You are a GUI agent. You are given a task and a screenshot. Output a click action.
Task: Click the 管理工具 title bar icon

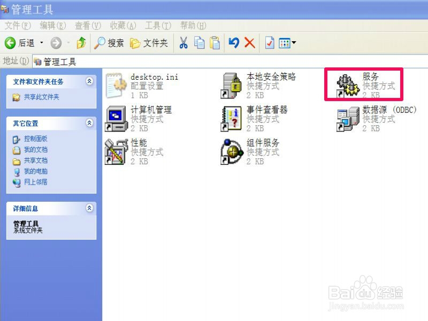pyautogui.click(x=5, y=10)
